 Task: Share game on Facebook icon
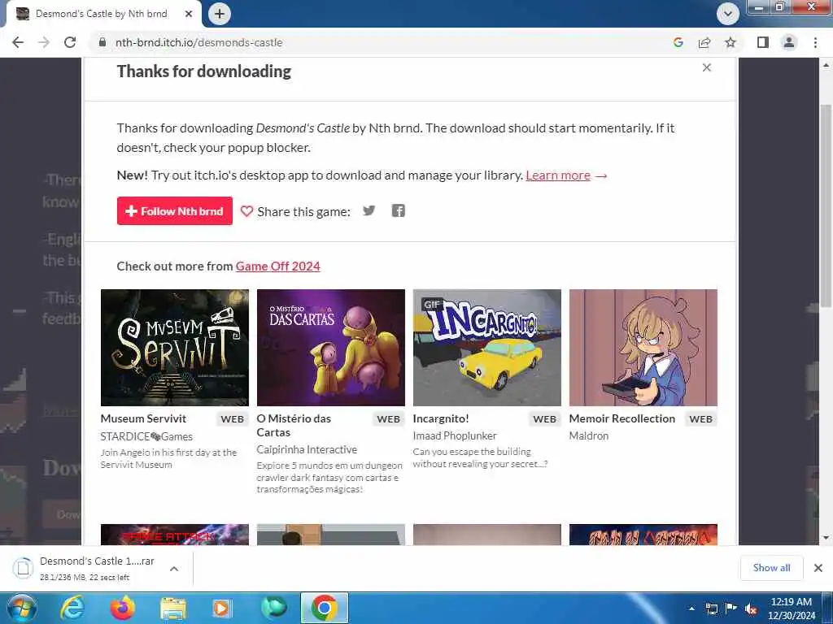pyautogui.click(x=399, y=210)
